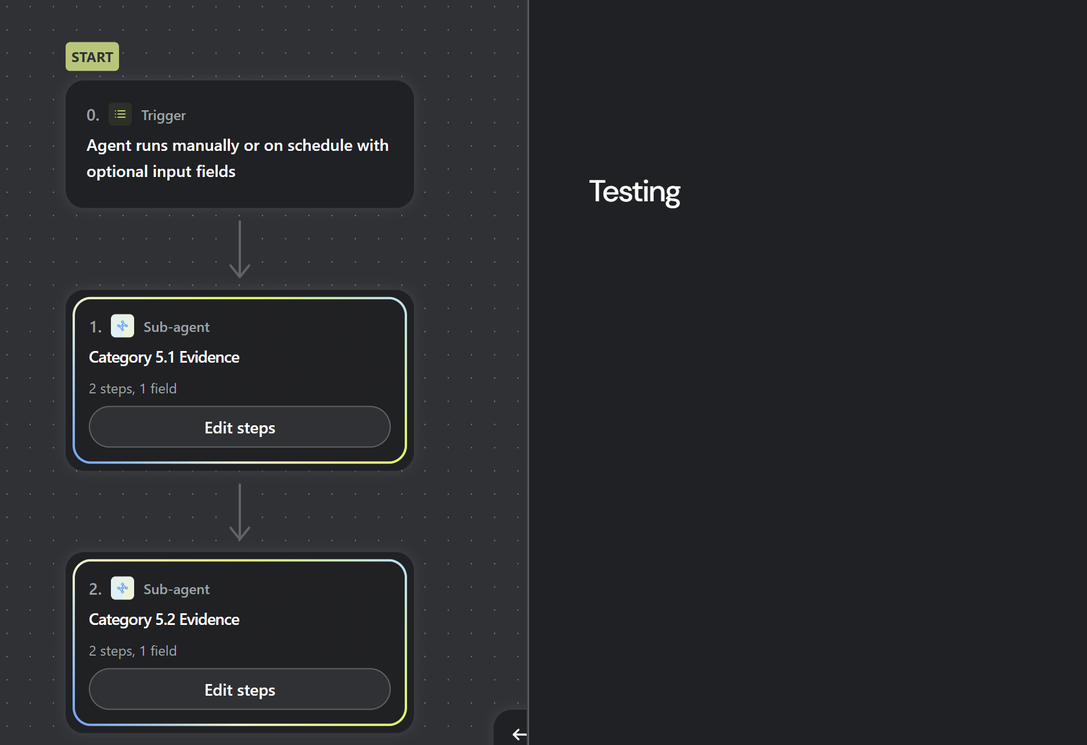The width and height of the screenshot is (1087, 745).
Task: Click the left arrow collapse icon
Action: click(519, 735)
